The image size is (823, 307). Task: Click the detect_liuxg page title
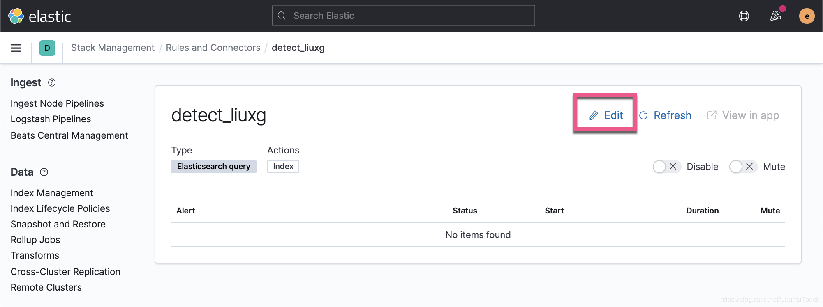click(x=219, y=115)
